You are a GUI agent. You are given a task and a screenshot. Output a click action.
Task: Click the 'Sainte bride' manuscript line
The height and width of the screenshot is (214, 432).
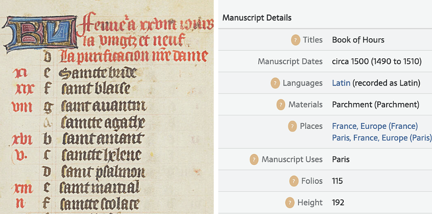point(97,73)
